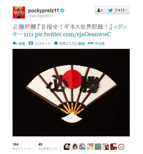Click the Pocky profile avatar
Viewport: 143px width, 154px height.
tap(19, 13)
